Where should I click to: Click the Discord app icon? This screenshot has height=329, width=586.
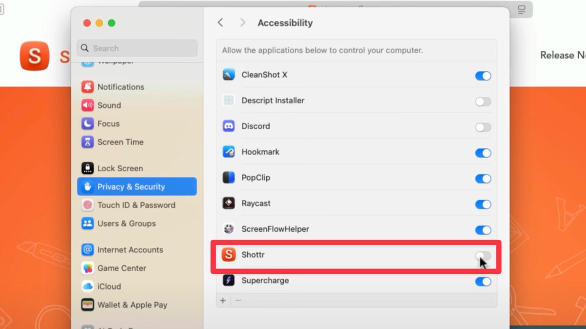228,126
